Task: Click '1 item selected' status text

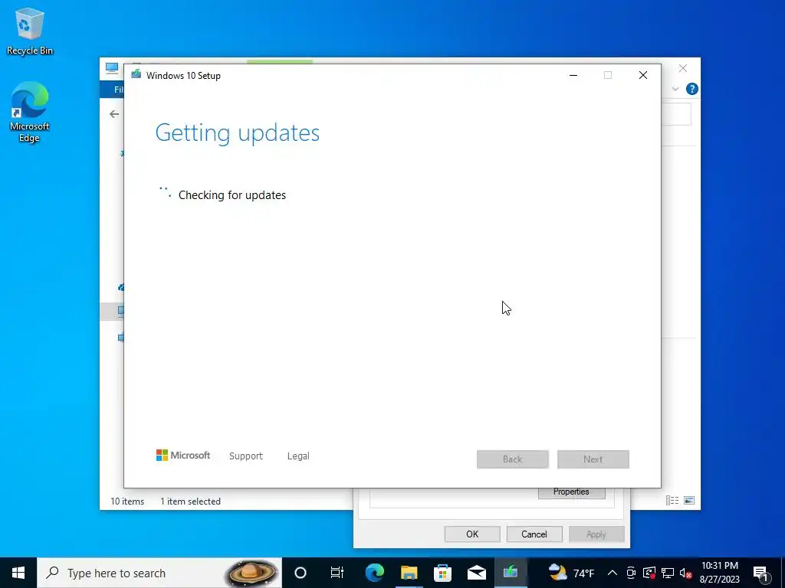Action: 190,501
